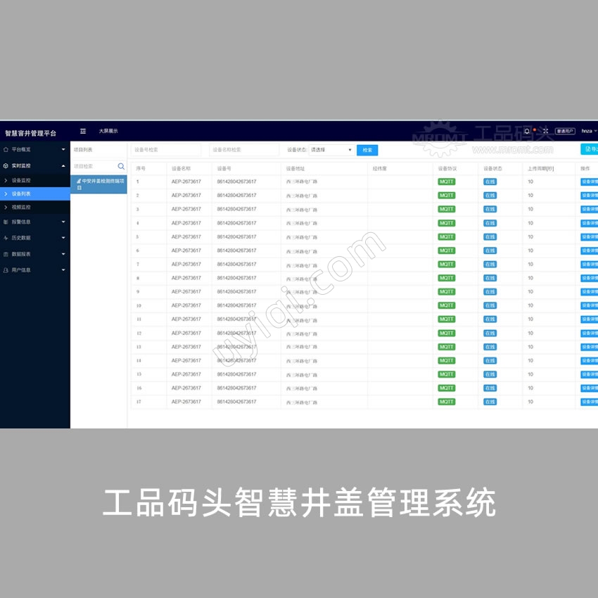
Task: Click AEP-2673617 in row 1
Action: pyautogui.click(x=186, y=182)
